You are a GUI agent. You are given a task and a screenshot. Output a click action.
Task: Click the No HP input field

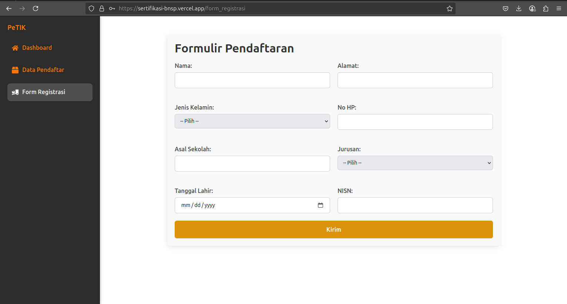pos(415,122)
